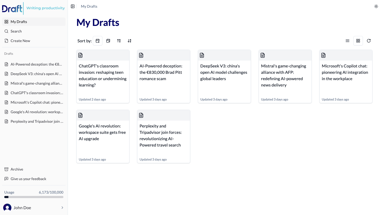Open the Drafts section expander

(x=8, y=53)
